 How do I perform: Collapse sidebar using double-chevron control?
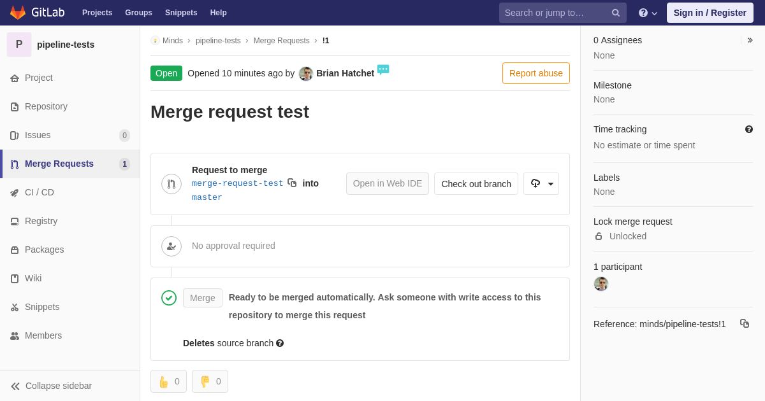click(x=15, y=386)
